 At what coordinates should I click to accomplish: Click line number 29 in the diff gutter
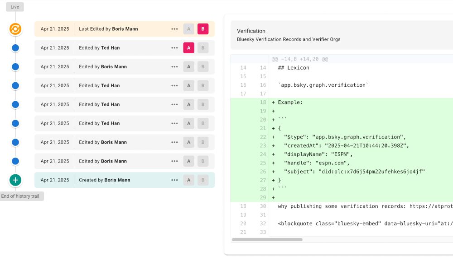pos(263,198)
